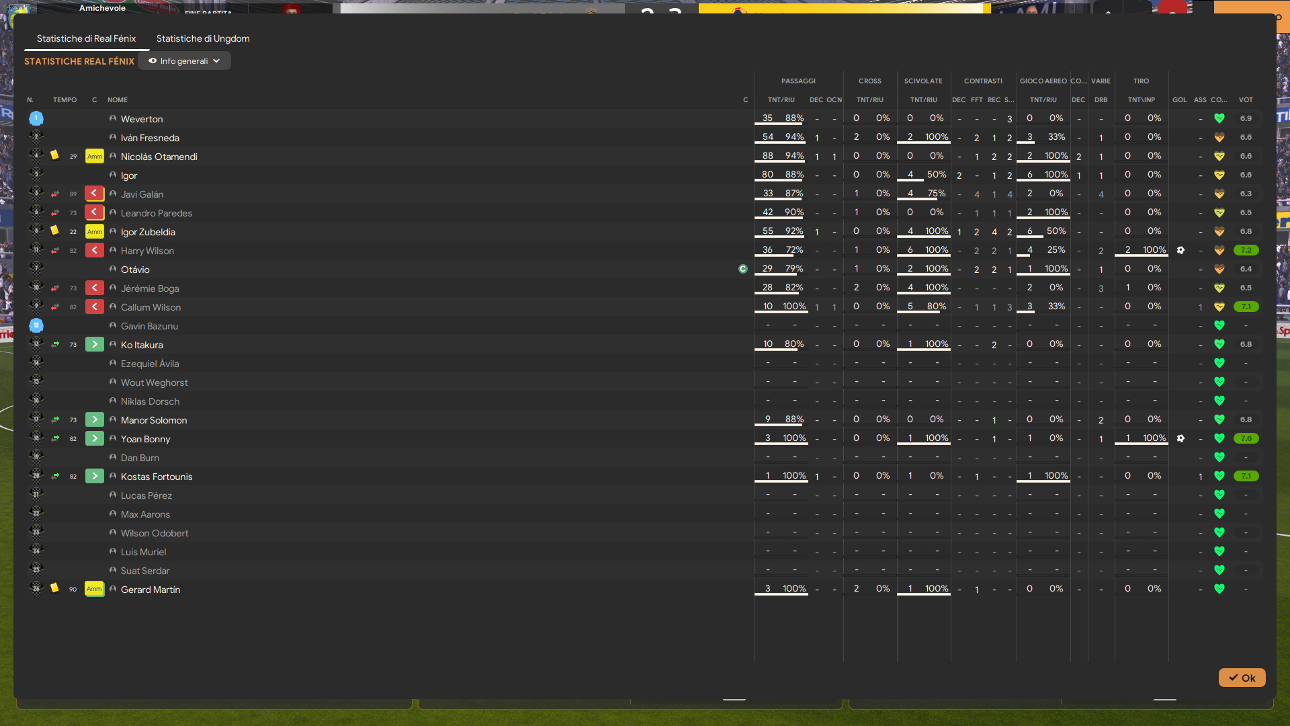This screenshot has height=726, width=1290.
Task: Click Harry Wilson's 7.2 rating badge
Action: [1246, 250]
